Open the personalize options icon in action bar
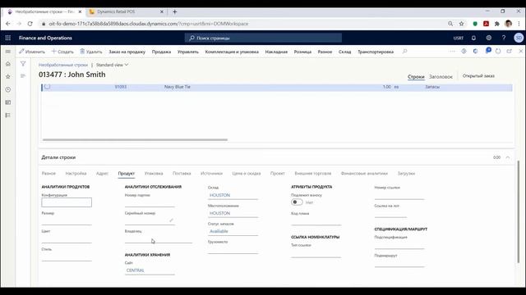This screenshot has width=526, height=295. (x=464, y=51)
